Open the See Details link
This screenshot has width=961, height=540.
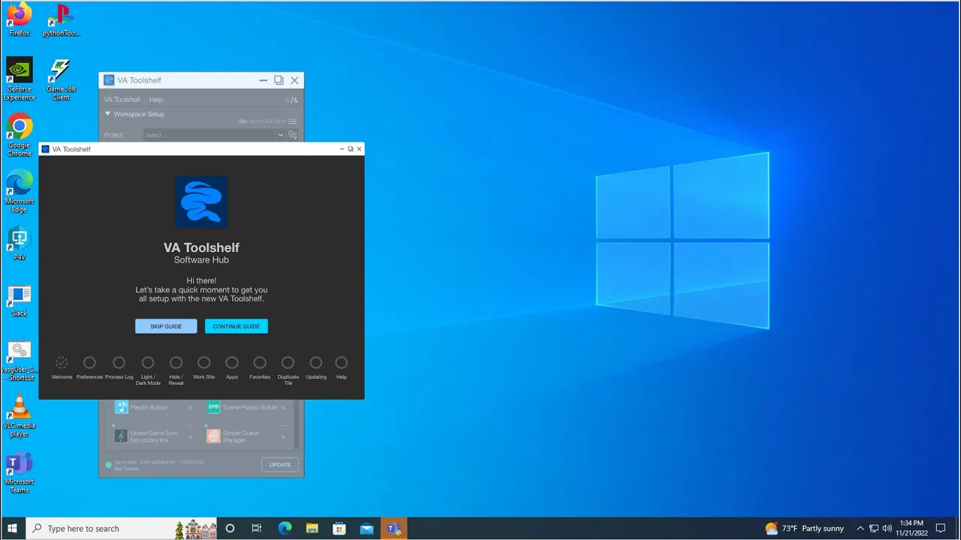tap(126, 469)
